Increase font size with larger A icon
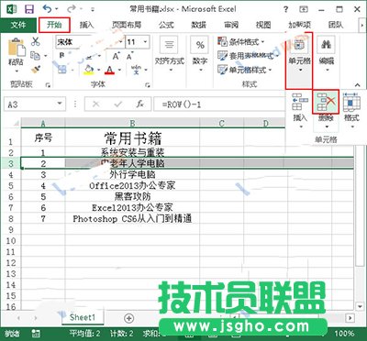The height and width of the screenshot is (341, 367). 116,56
